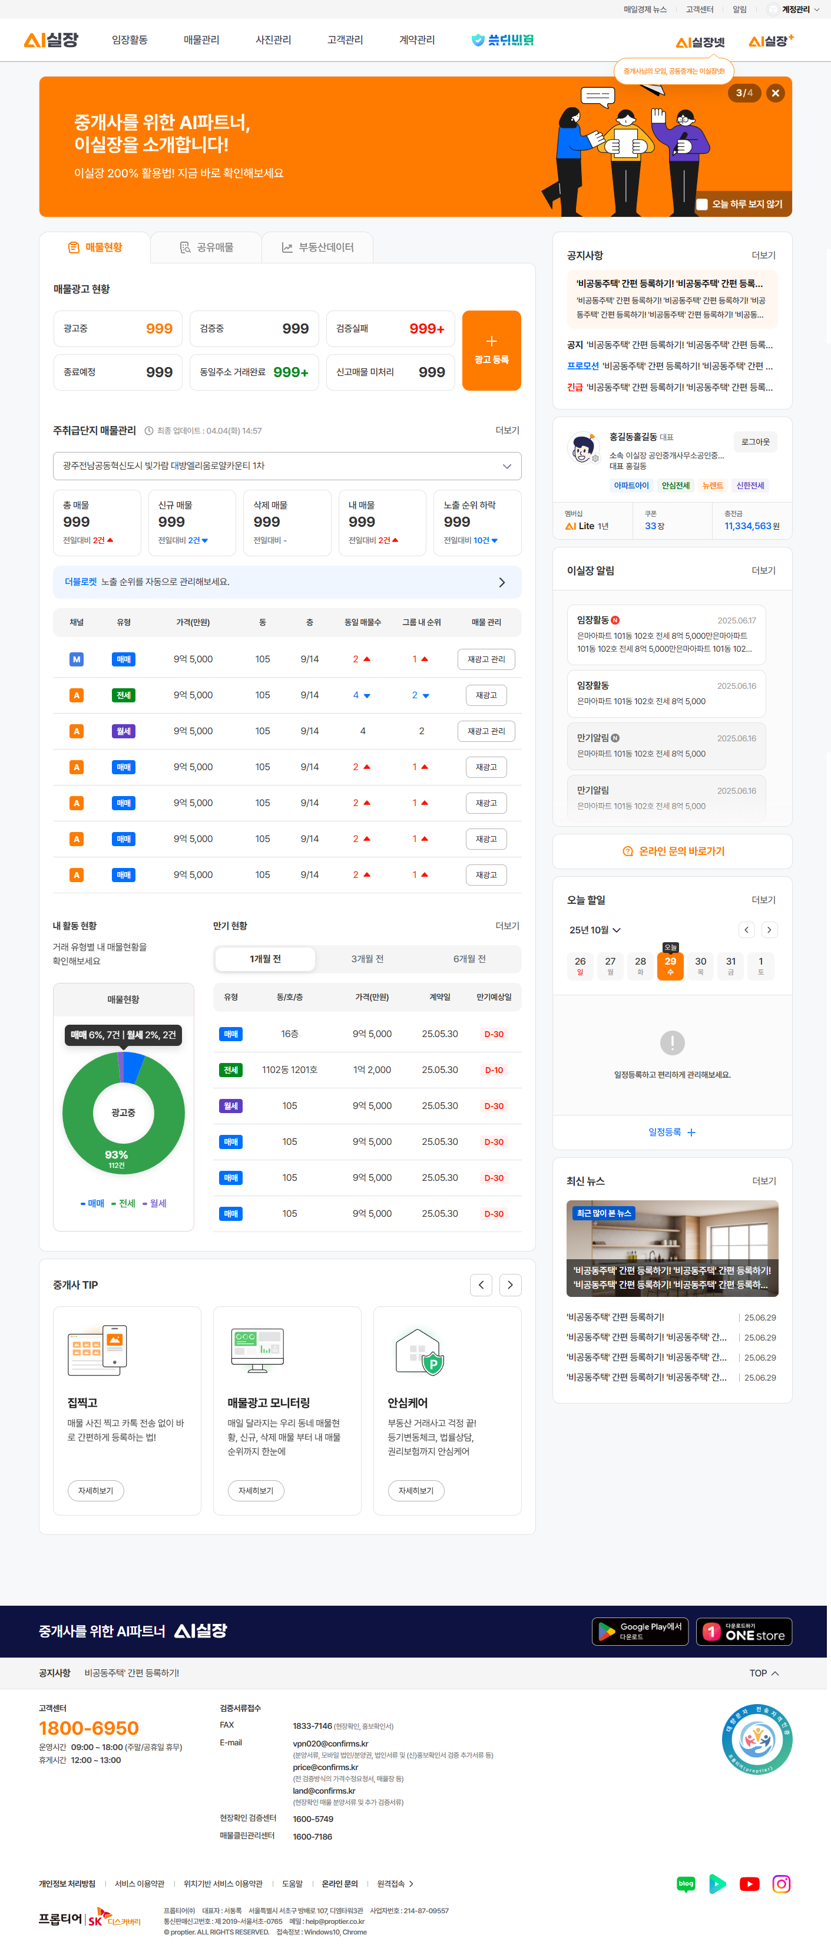Image resolution: width=831 pixels, height=1951 pixels.
Task: Close the orange promo banner
Action: click(774, 93)
